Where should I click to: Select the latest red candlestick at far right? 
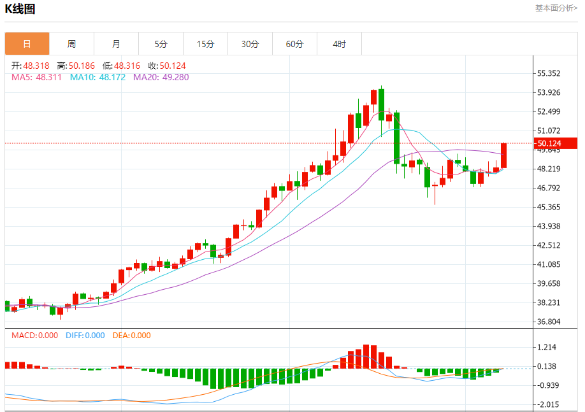503,155
